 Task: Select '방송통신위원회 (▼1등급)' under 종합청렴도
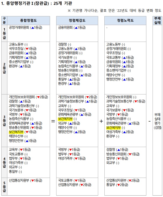point(26,128)
